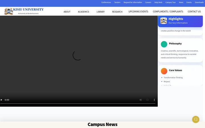This screenshot has width=205, height=128.
Task: Open the LIBRARY menu
Action: coord(101,12)
